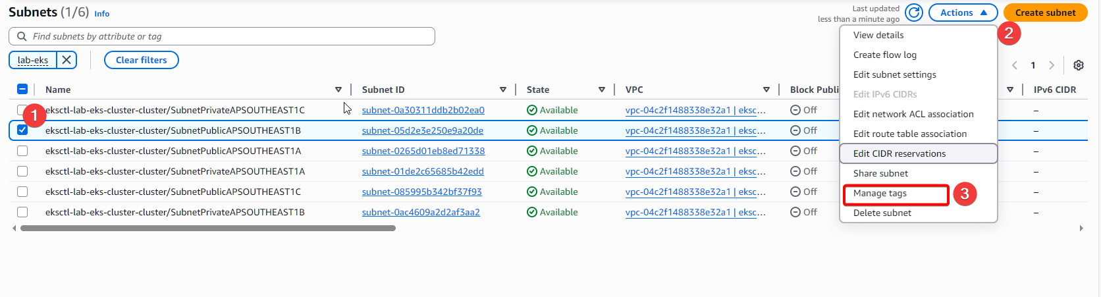Open table preferences gear icon
The image size is (1101, 297).
[1078, 65]
